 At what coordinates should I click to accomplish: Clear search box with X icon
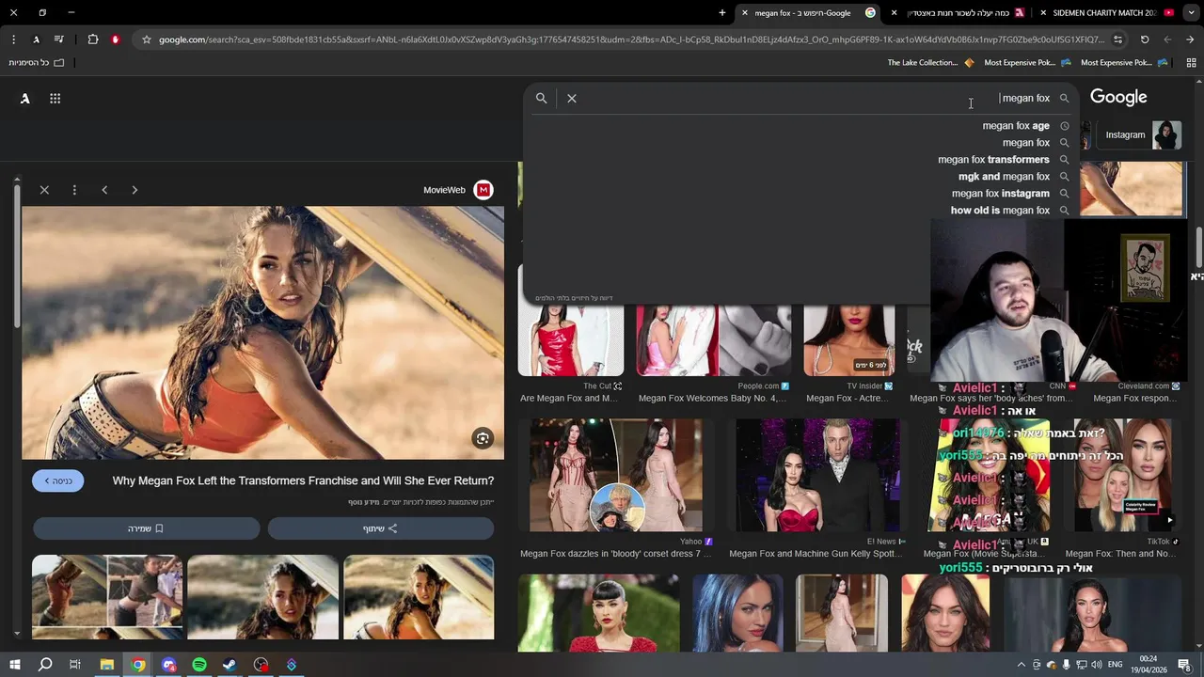(572, 98)
